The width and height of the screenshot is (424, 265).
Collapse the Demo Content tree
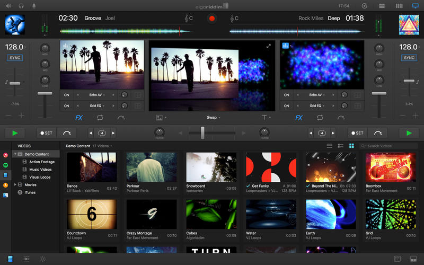click(15, 154)
